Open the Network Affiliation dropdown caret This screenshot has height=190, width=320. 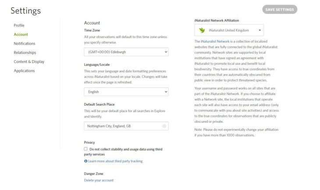click(x=260, y=30)
